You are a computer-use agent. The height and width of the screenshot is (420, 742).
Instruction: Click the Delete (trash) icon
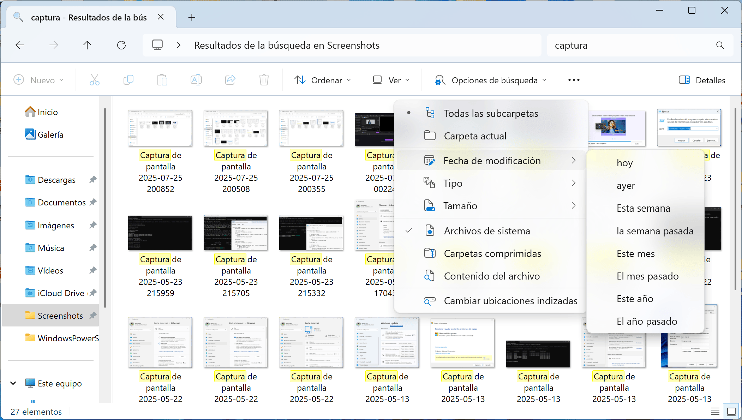tap(264, 80)
